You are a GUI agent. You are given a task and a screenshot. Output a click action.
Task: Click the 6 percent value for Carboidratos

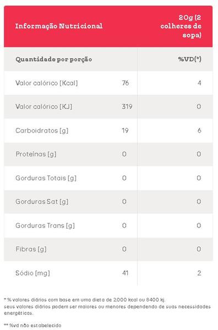(x=199, y=130)
